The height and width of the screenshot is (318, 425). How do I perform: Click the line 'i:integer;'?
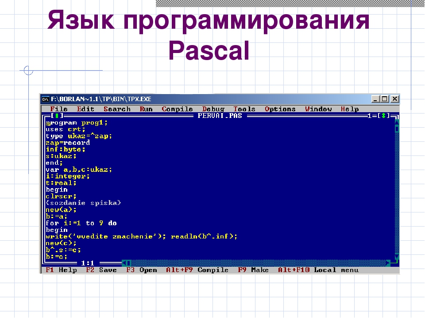(x=68, y=176)
